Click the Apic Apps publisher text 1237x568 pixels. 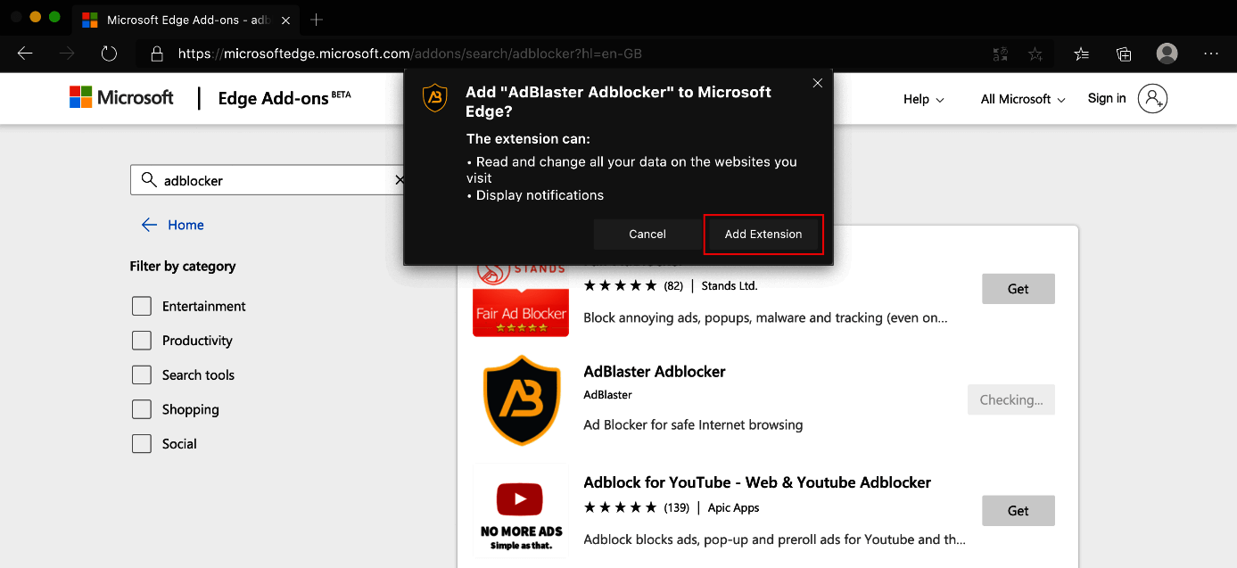click(x=734, y=507)
